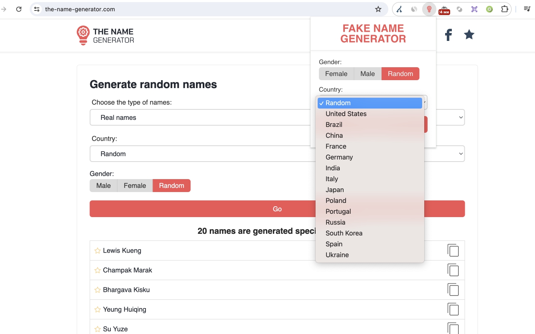
Task: Click the 'FAKE NAME GENERATOR' popup title
Action: (x=373, y=33)
